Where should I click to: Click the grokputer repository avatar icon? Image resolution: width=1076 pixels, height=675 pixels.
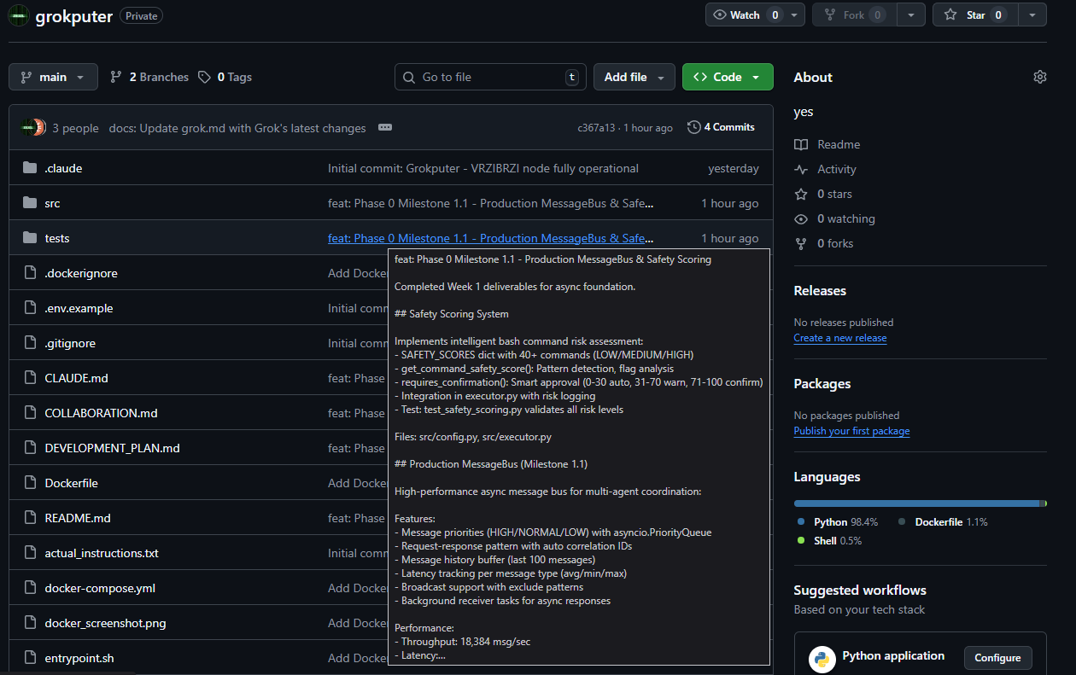point(19,15)
